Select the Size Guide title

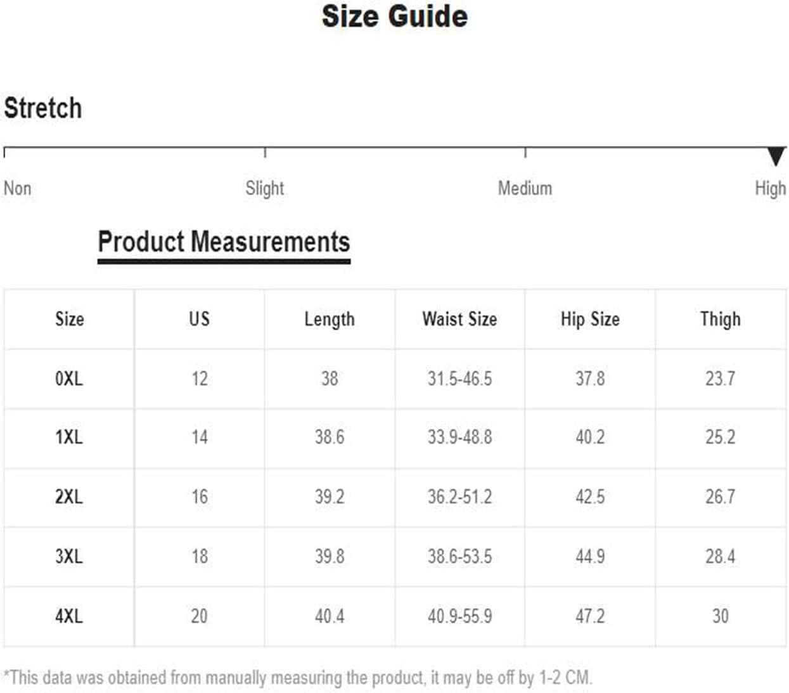click(x=395, y=16)
